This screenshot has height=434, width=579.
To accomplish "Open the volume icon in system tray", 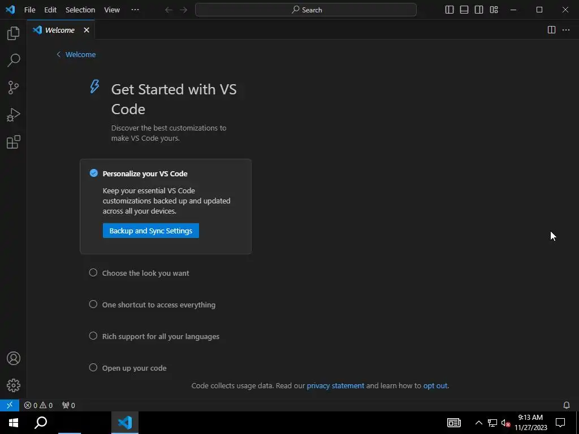I will tap(505, 423).
